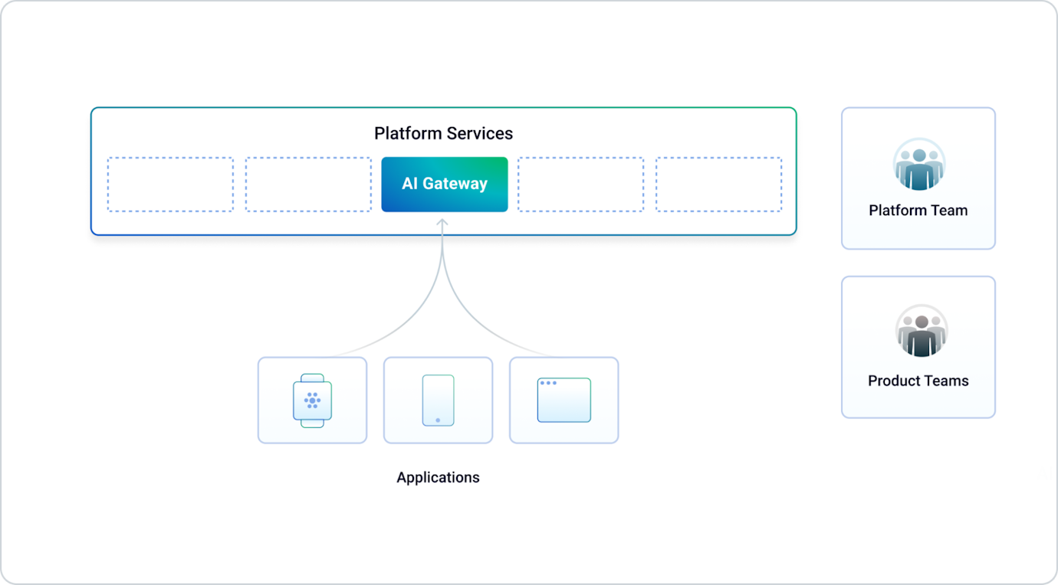Viewport: 1058px width, 585px height.
Task: Click the dashed slot right of AI Gateway
Action: coord(580,184)
